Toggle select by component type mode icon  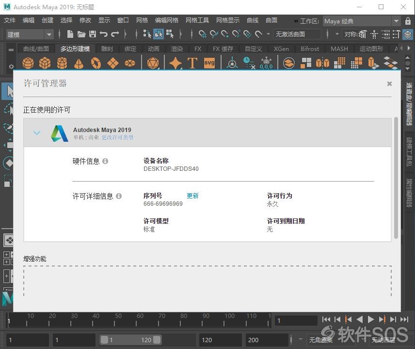point(170,34)
